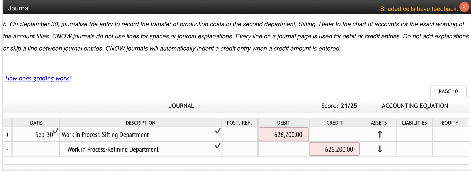Click the empty debit cell on line 2
The height and width of the screenshot is (171, 471).
pos(284,149)
